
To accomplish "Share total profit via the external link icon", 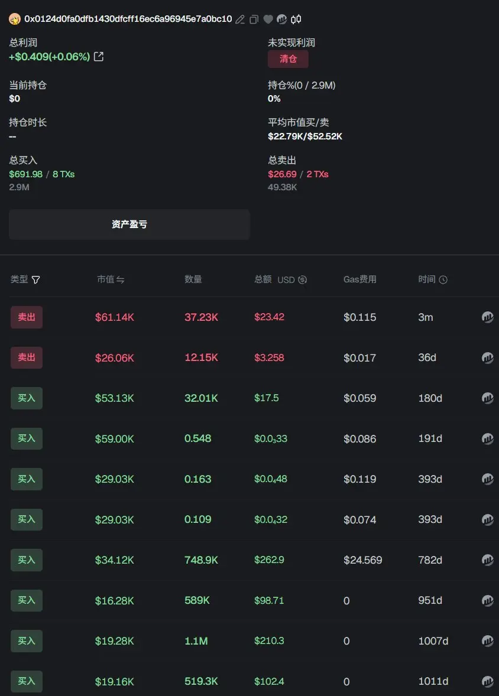I will click(99, 56).
